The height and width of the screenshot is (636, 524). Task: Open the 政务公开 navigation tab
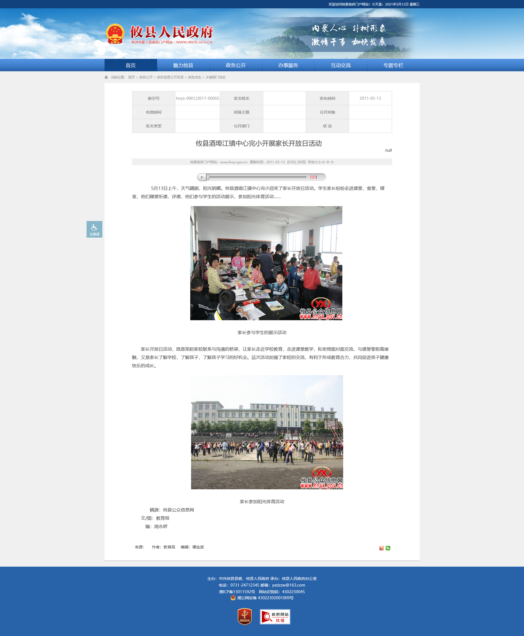pyautogui.click(x=235, y=65)
